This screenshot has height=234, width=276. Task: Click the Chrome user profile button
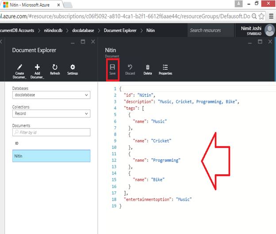pos(238,4)
